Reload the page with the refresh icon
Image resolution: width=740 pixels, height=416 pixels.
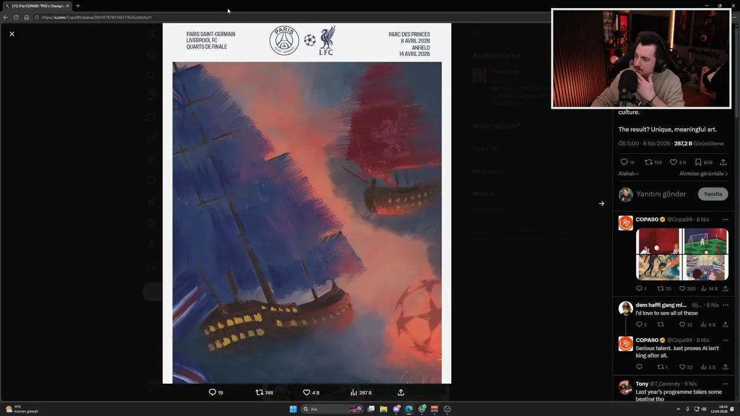(16, 17)
